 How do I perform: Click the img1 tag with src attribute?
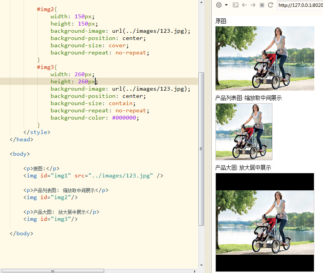93,176
